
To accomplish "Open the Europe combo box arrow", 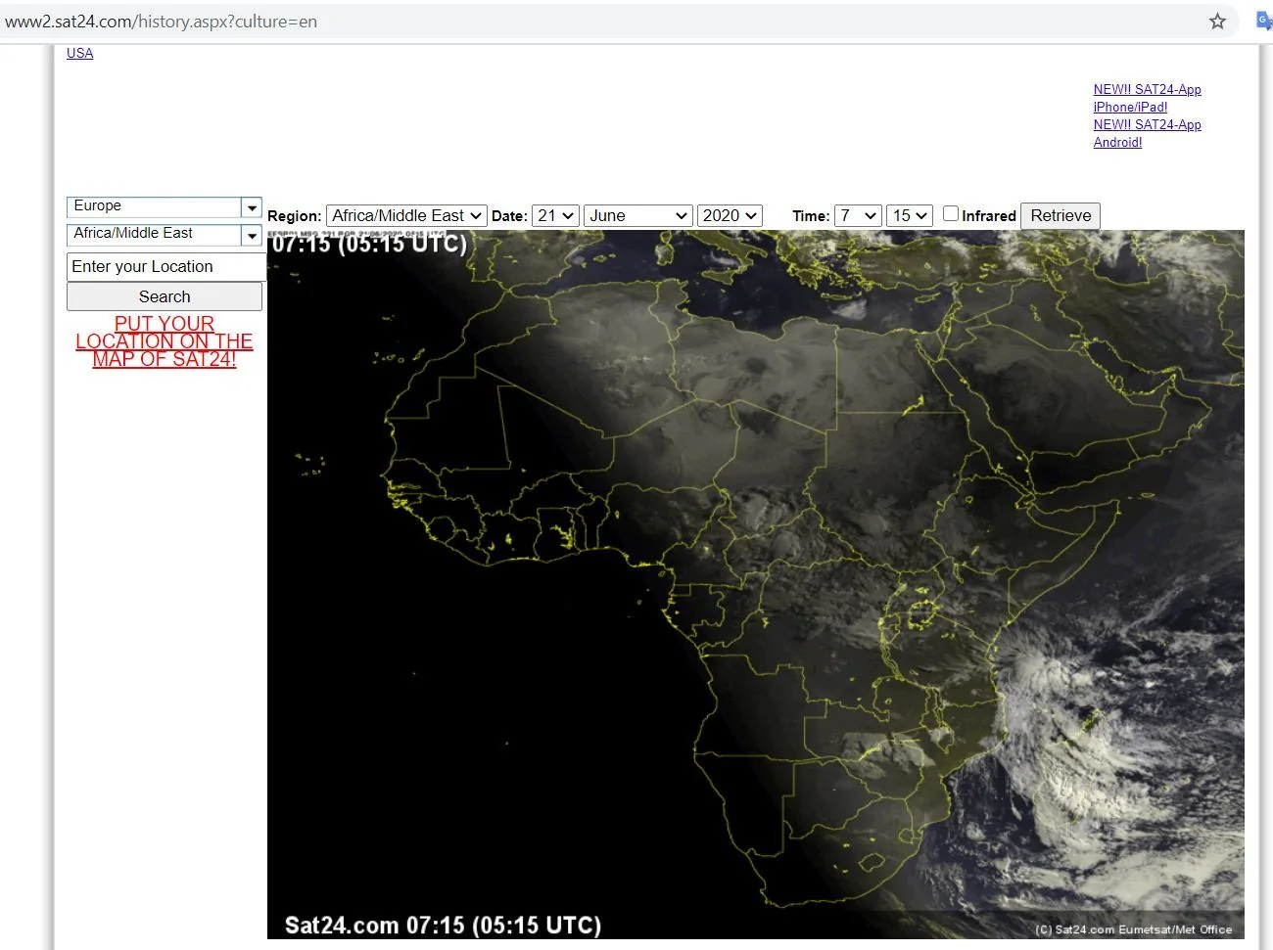I will coord(252,207).
